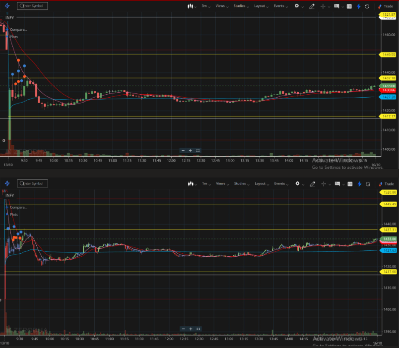Zoom in with the plus button on the 3m chart
Screen dimensions: 399x348
[x=191, y=151]
